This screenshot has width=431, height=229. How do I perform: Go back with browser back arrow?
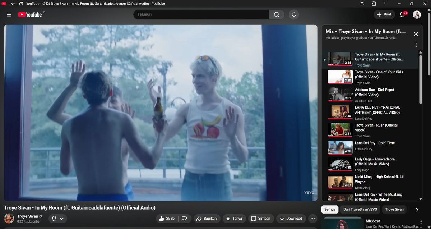[x=13, y=4]
